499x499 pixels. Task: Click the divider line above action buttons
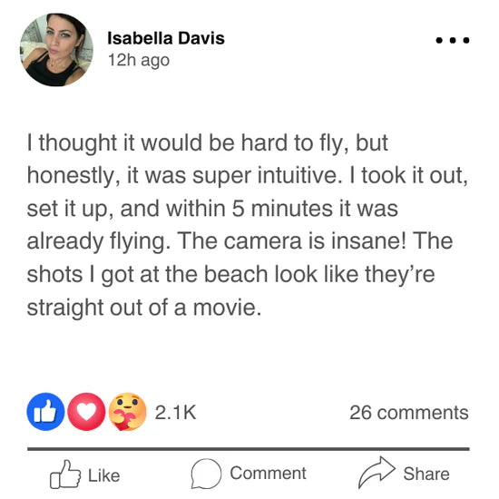click(x=249, y=449)
